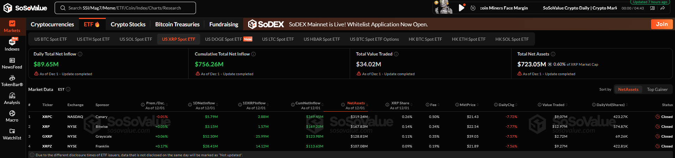Show the Total Net Assets info icon

coord(553,54)
